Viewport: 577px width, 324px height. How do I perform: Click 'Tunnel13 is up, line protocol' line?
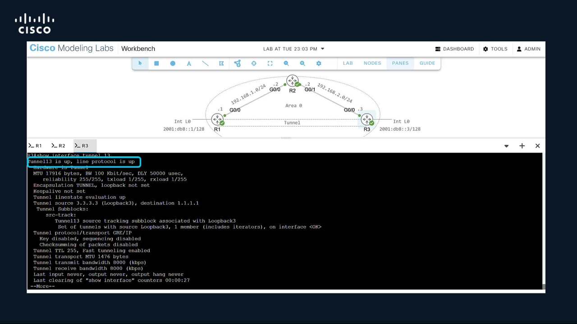pyautogui.click(x=82, y=162)
